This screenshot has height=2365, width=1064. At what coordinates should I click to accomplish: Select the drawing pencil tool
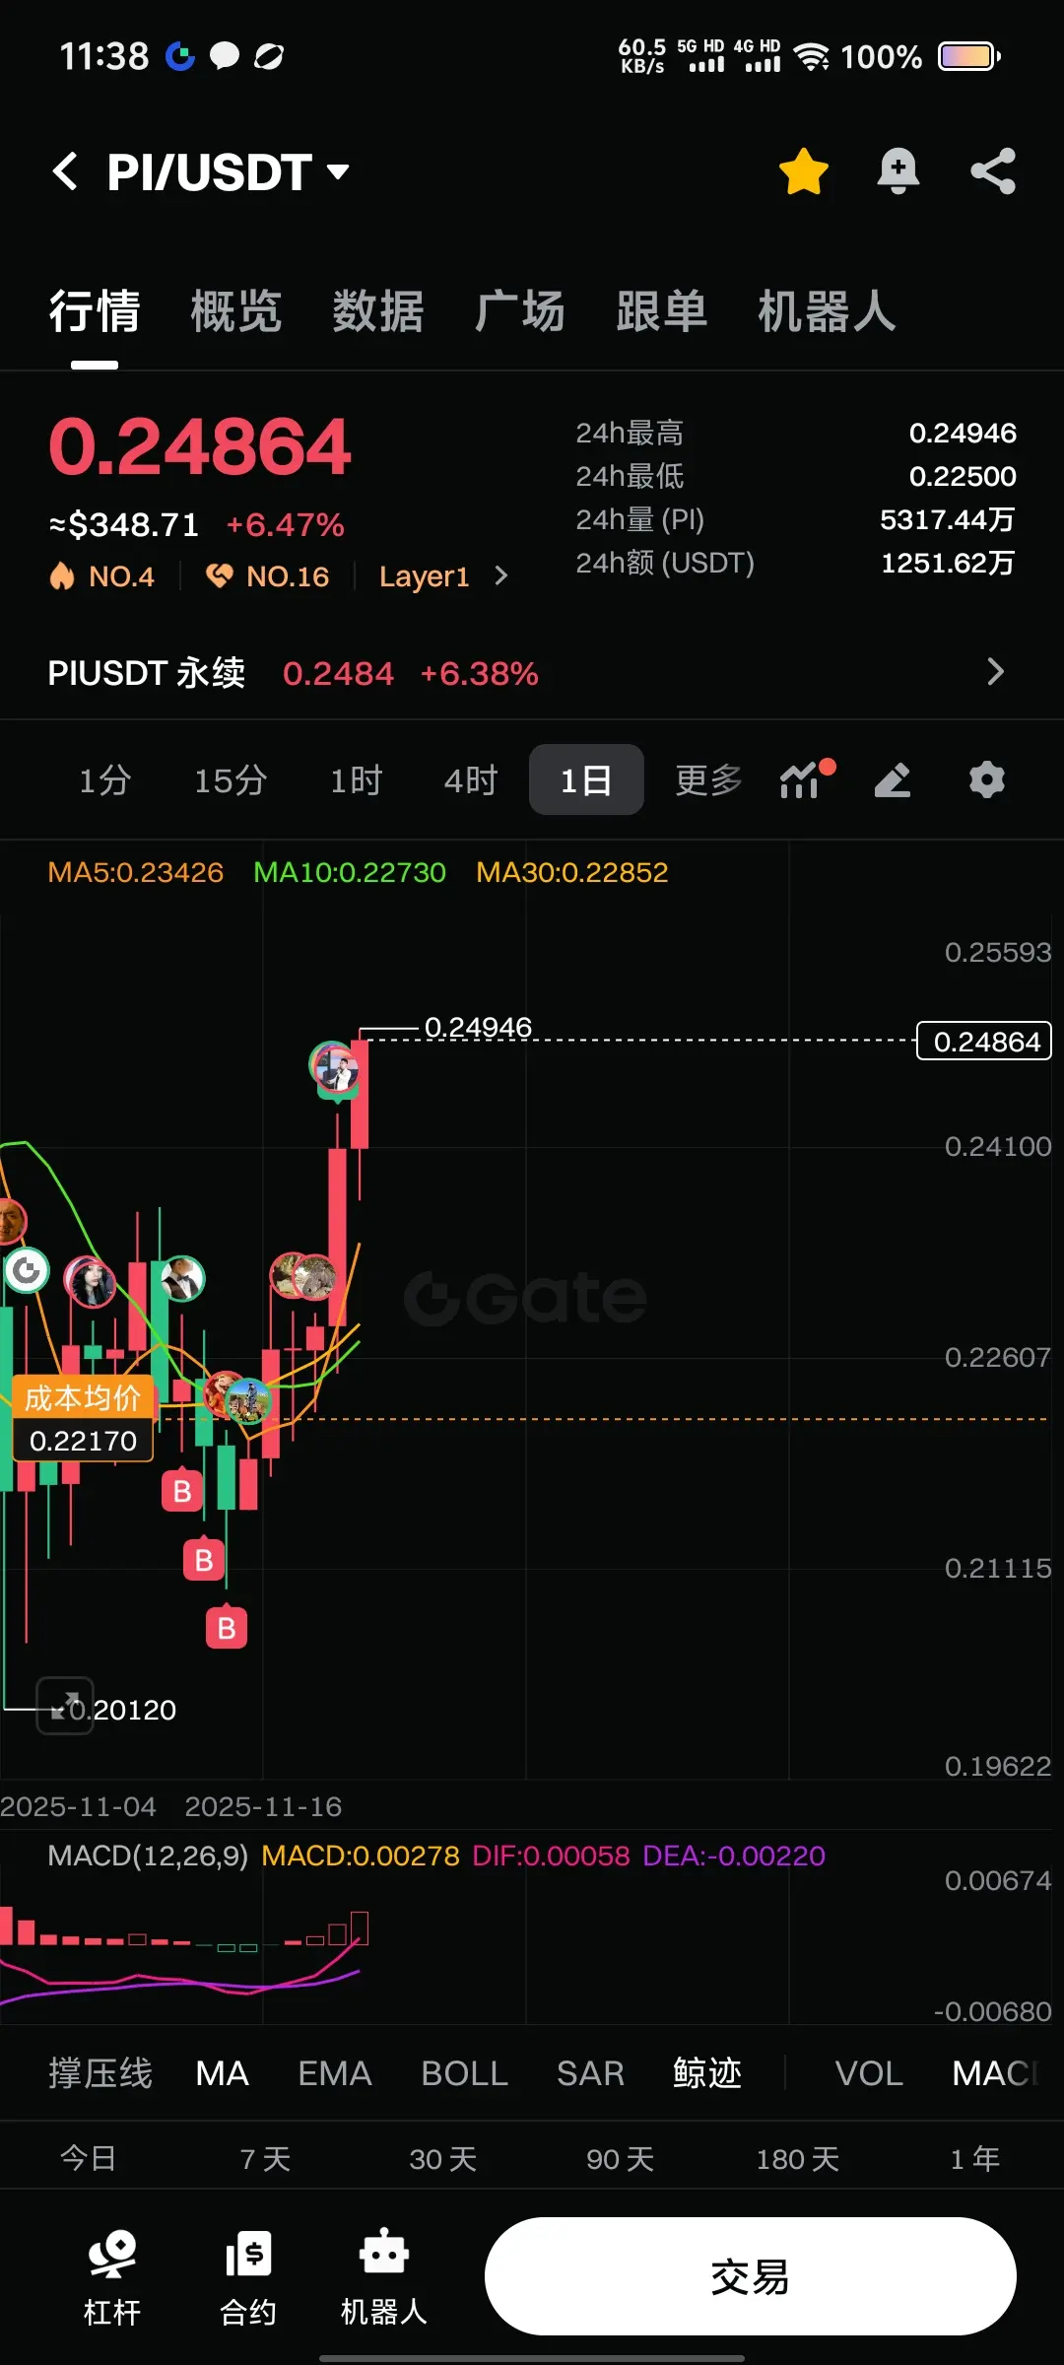(893, 779)
